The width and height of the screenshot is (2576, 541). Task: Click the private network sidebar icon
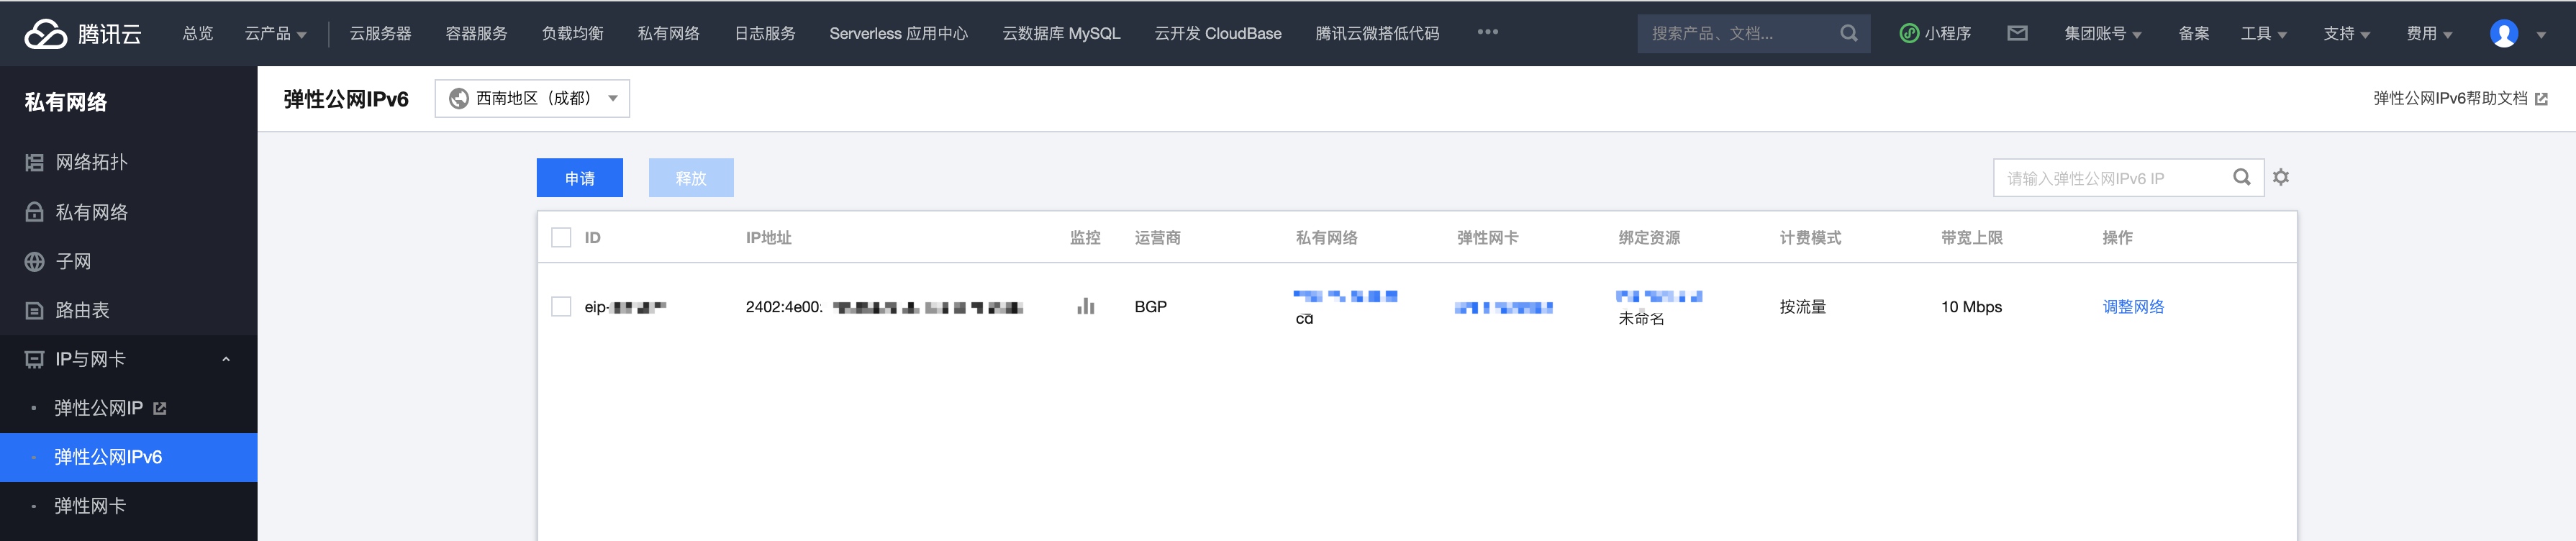34,212
